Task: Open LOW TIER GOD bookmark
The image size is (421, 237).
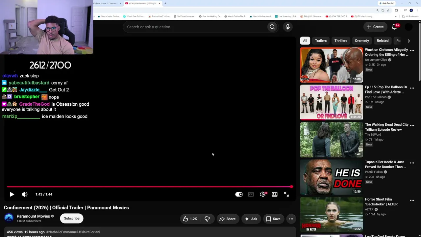Action: (337, 16)
